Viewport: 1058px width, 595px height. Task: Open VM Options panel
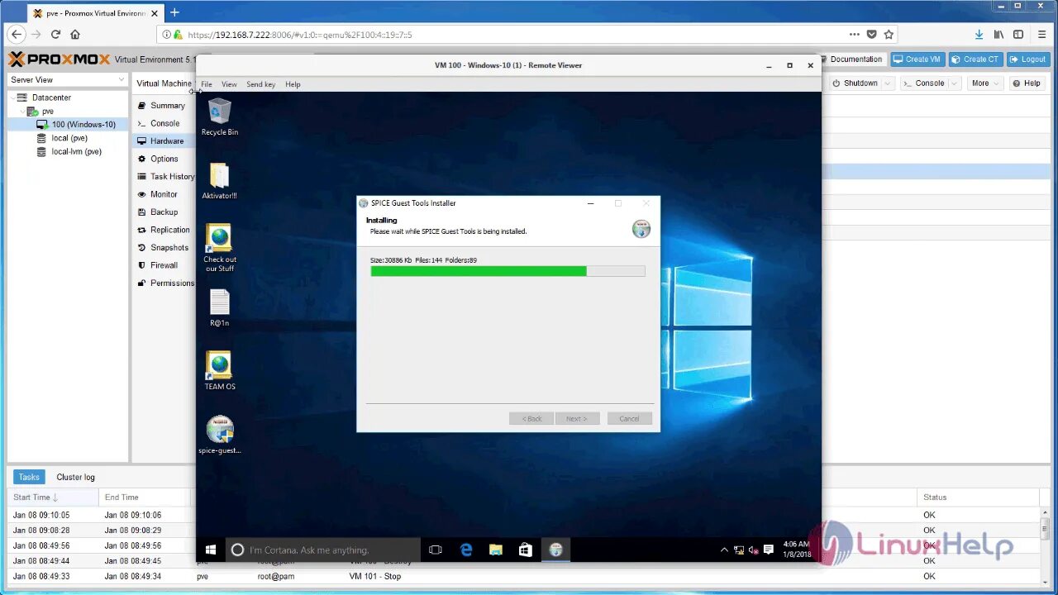tap(164, 159)
